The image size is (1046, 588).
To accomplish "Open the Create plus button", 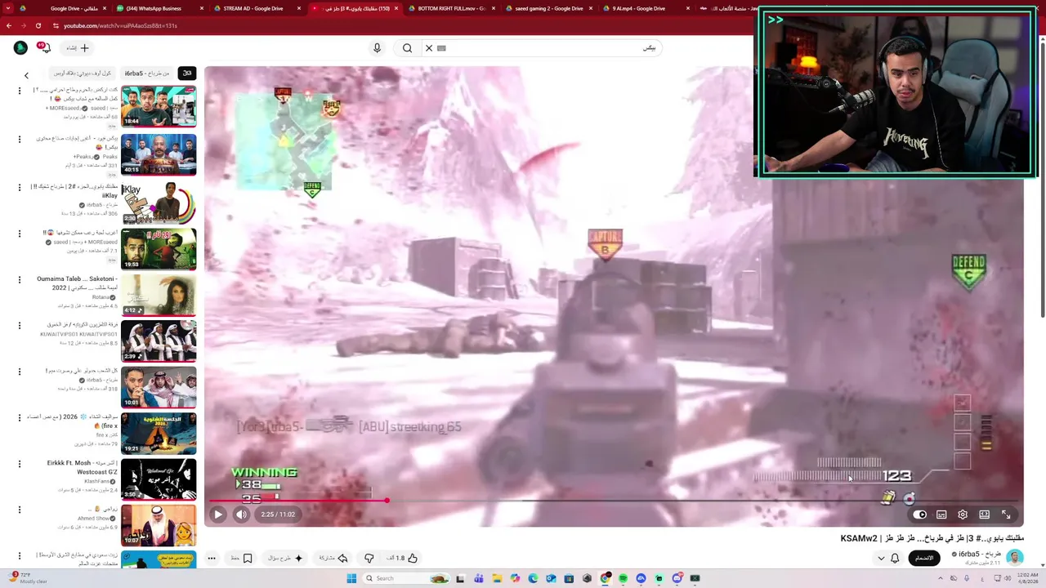I will [78, 48].
